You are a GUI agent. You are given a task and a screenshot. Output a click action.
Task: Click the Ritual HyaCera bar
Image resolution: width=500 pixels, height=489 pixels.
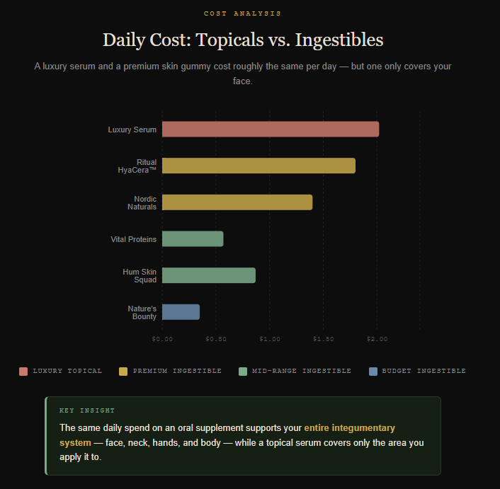258,166
